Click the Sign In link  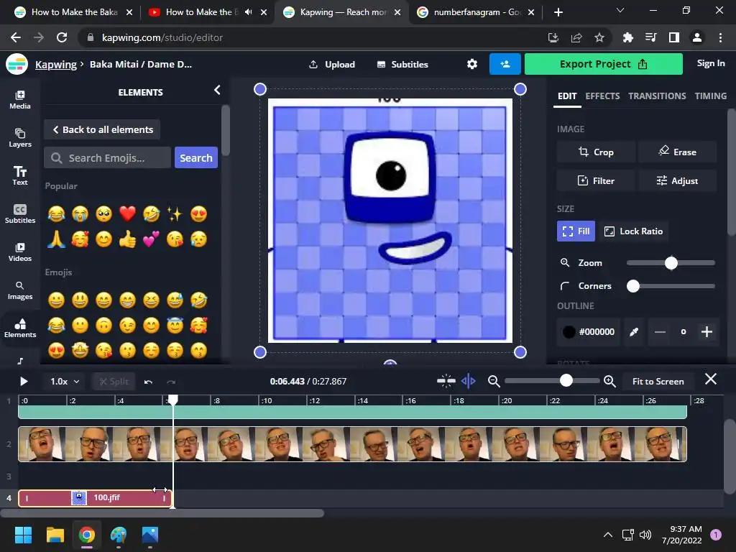711,63
